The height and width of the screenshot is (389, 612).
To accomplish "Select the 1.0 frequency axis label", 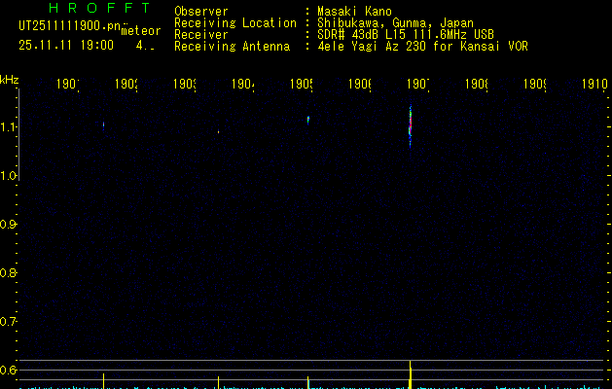I will point(9,176).
